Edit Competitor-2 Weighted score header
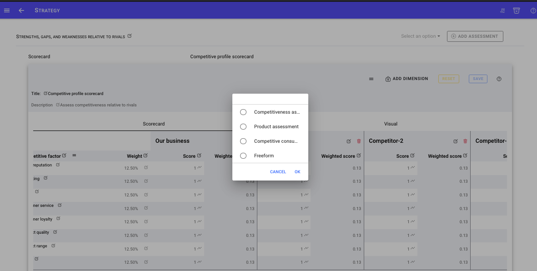Screen dimensions: 537x271 pyautogui.click(x=465, y=156)
